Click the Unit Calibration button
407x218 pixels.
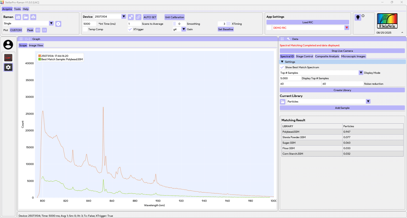pyautogui.click(x=175, y=17)
